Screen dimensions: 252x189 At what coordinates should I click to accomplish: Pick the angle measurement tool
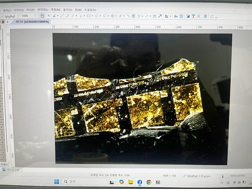click(x=54, y=16)
